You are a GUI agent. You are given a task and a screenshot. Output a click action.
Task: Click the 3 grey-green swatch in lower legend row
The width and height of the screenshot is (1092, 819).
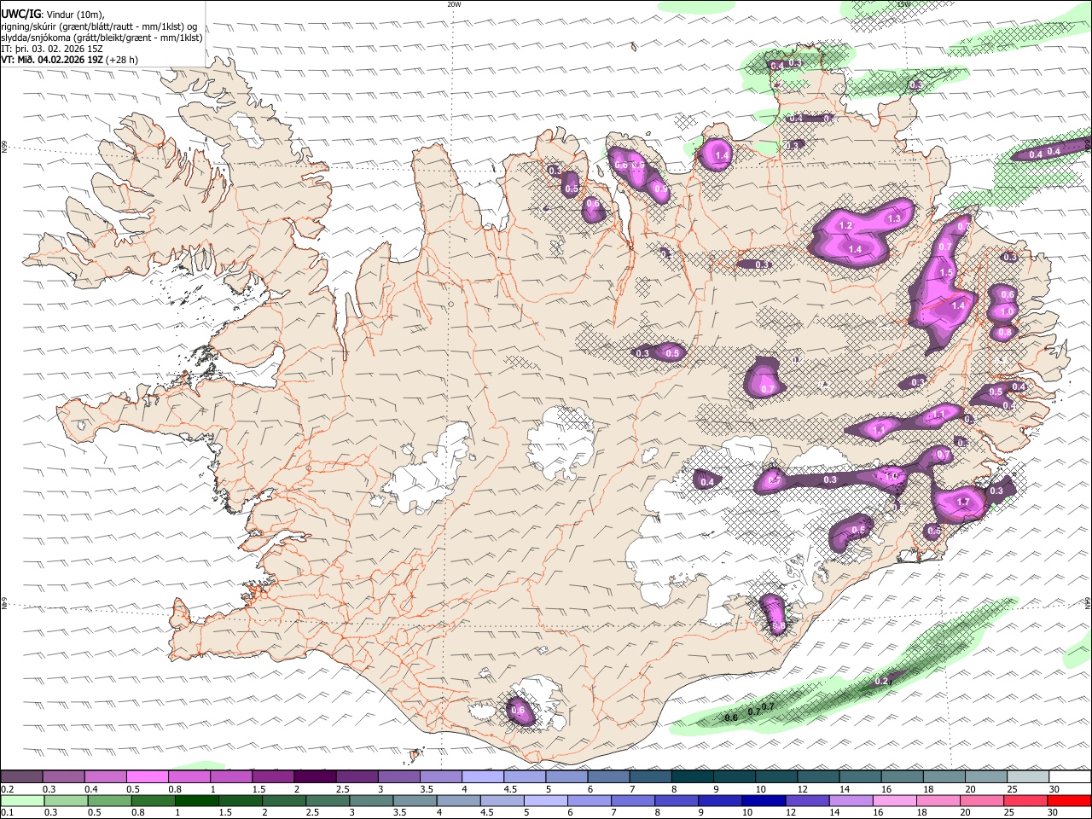pos(371,801)
